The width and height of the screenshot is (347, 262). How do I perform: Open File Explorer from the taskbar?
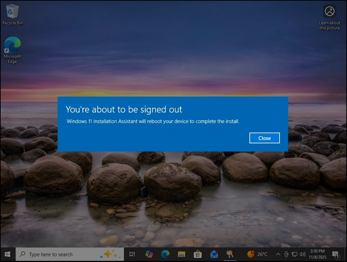(x=181, y=254)
